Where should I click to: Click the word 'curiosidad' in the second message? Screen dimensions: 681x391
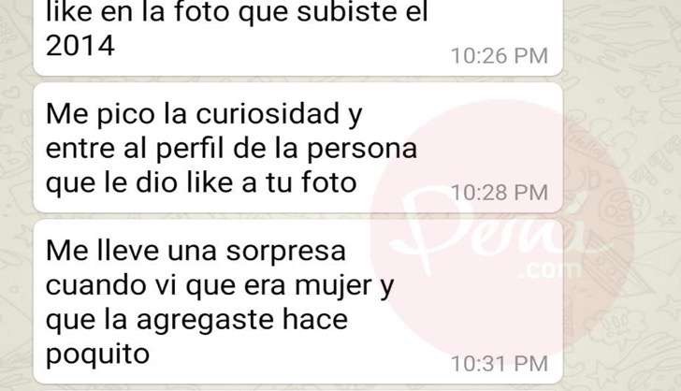268,114
